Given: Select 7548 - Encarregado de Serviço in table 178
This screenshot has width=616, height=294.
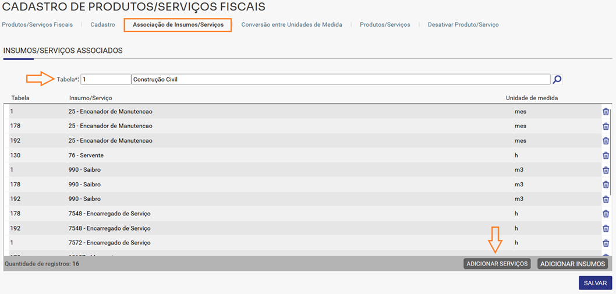Looking at the screenshot, I should click(x=109, y=214).
